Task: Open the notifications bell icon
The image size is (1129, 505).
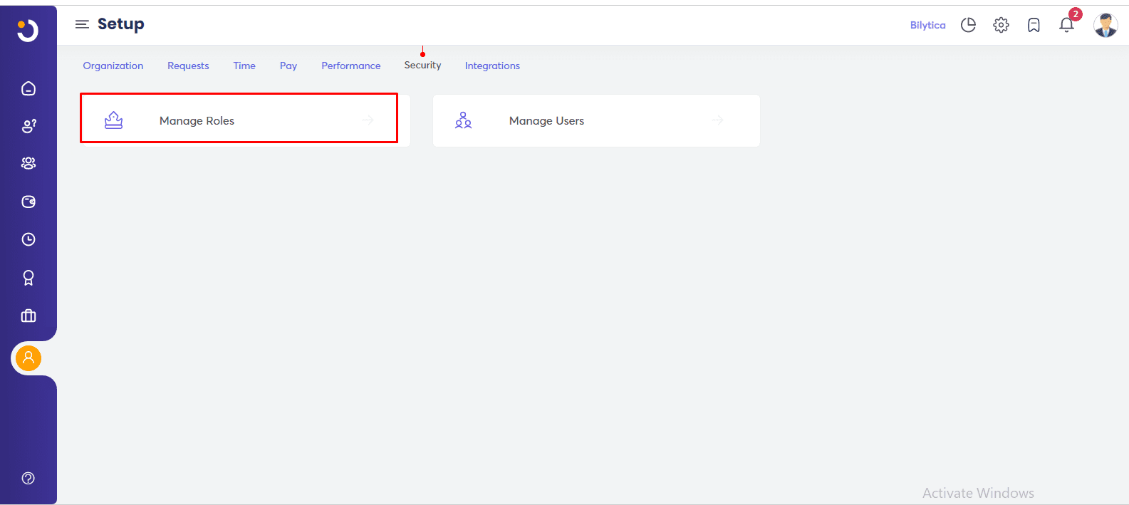Action: coord(1066,25)
